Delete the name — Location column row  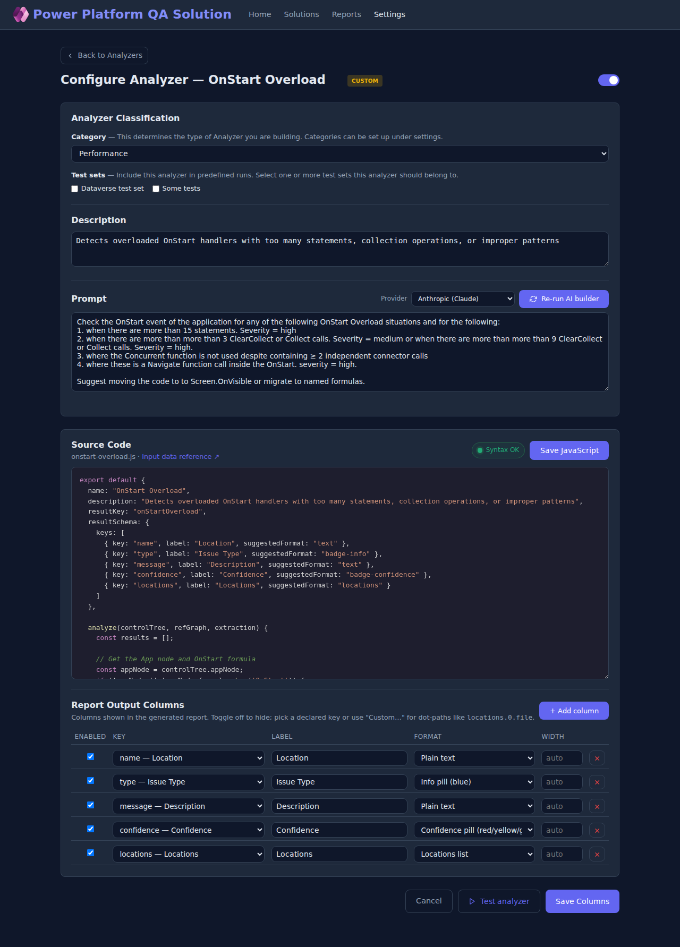pyautogui.click(x=597, y=758)
